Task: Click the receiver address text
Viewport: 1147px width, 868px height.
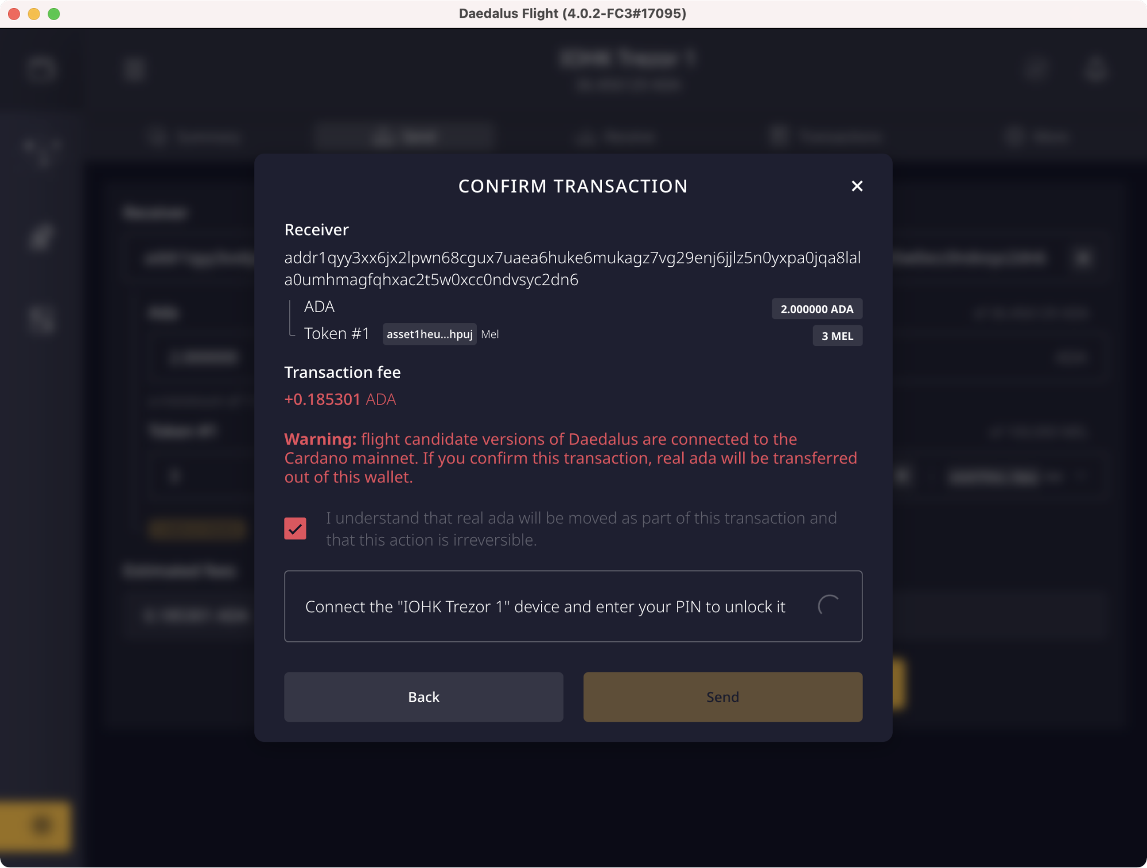Action: (573, 268)
